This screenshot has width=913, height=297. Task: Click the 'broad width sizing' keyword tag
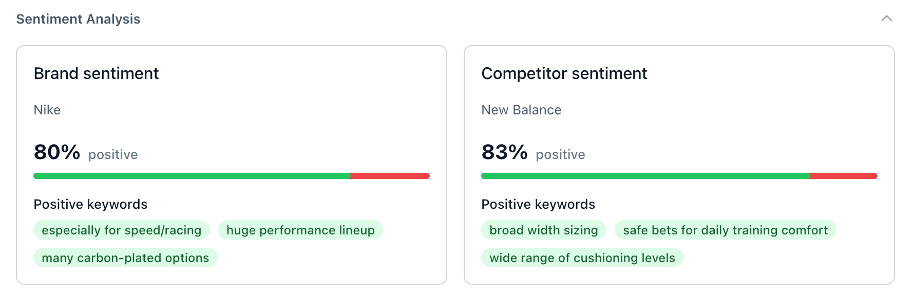pyautogui.click(x=544, y=230)
